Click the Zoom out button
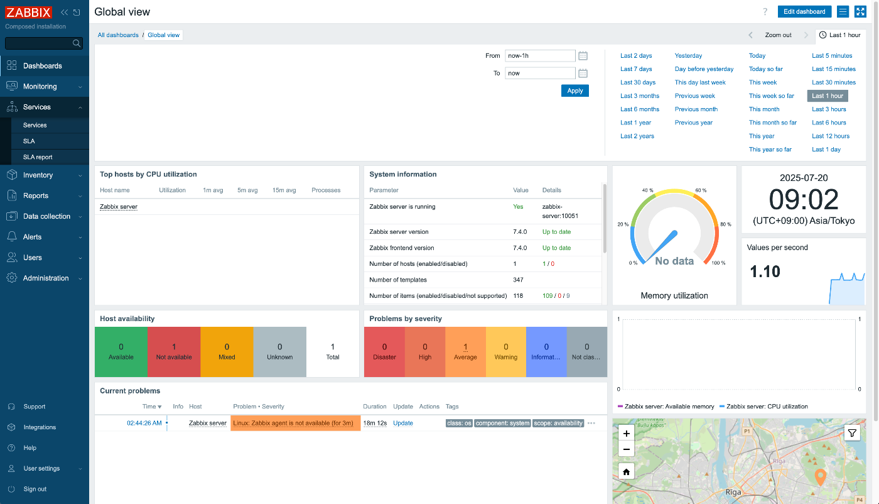 pyautogui.click(x=778, y=35)
